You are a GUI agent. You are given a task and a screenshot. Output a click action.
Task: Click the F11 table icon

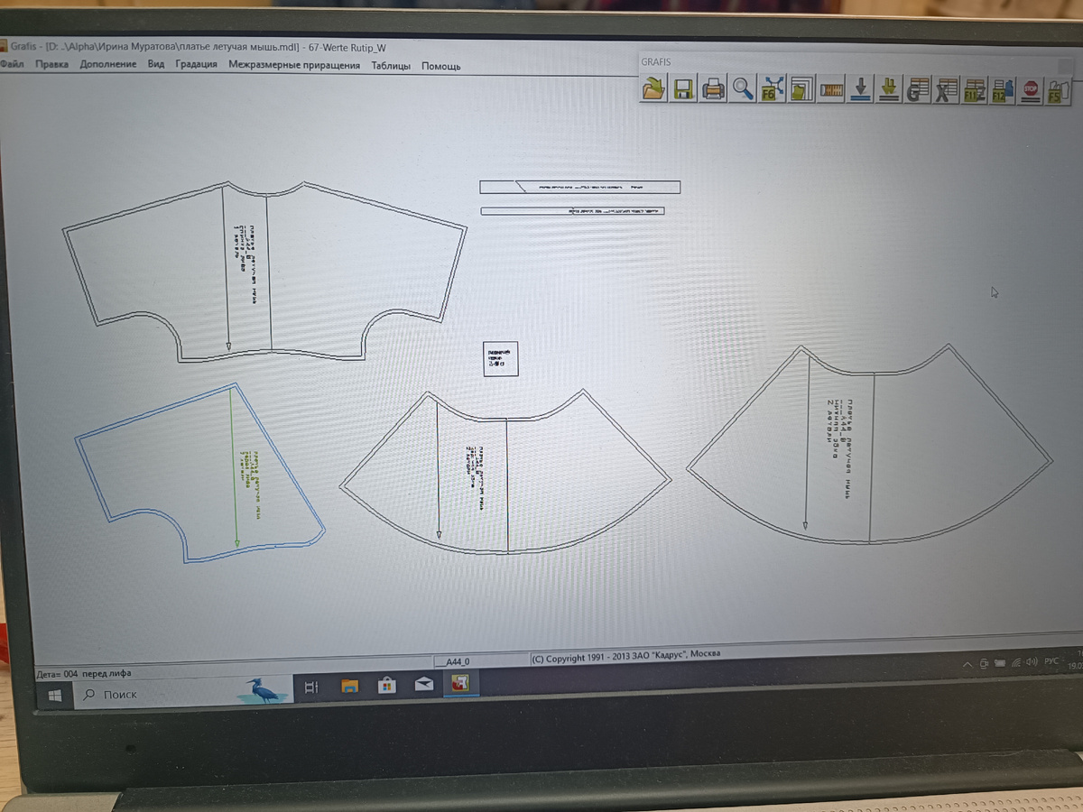(974, 90)
